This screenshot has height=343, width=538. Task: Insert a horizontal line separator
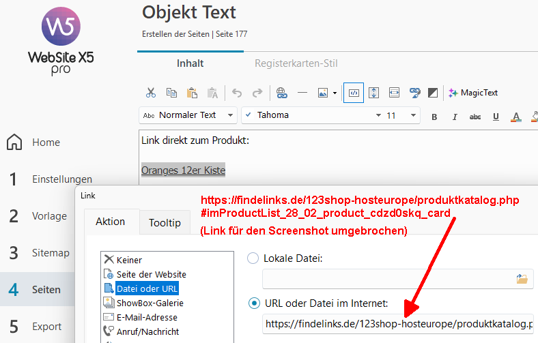coord(302,93)
